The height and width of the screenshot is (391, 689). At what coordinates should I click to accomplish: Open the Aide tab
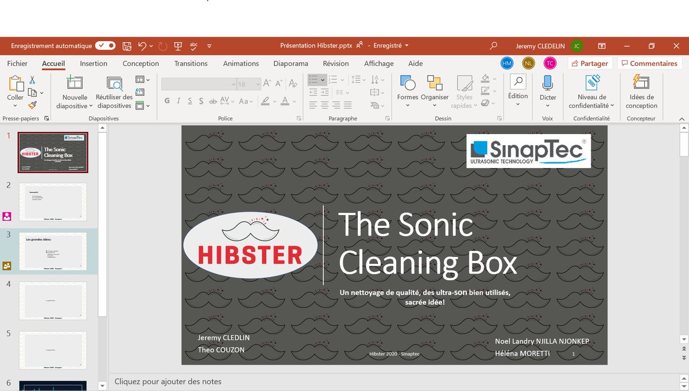[415, 64]
